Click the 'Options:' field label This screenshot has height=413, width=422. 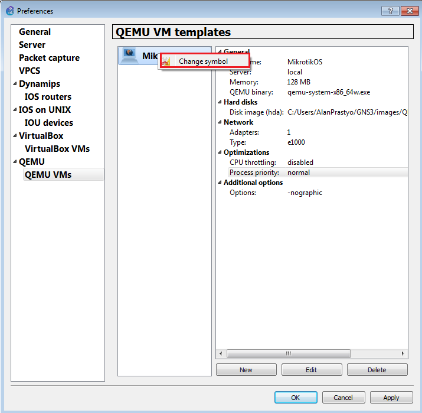coord(243,193)
